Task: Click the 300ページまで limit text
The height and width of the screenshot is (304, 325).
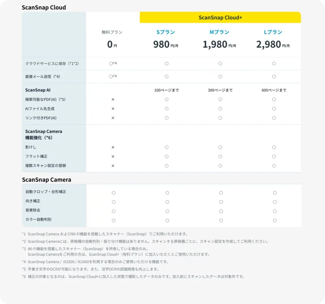Action: (x=220, y=90)
